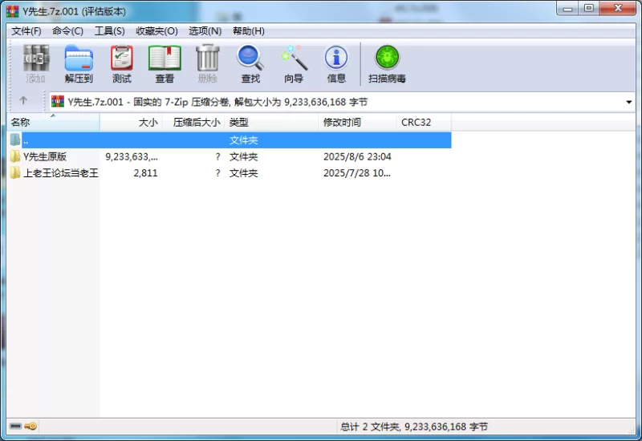This screenshot has height=441, width=642.
Task: Click the address bar archive path text
Action: (217, 102)
